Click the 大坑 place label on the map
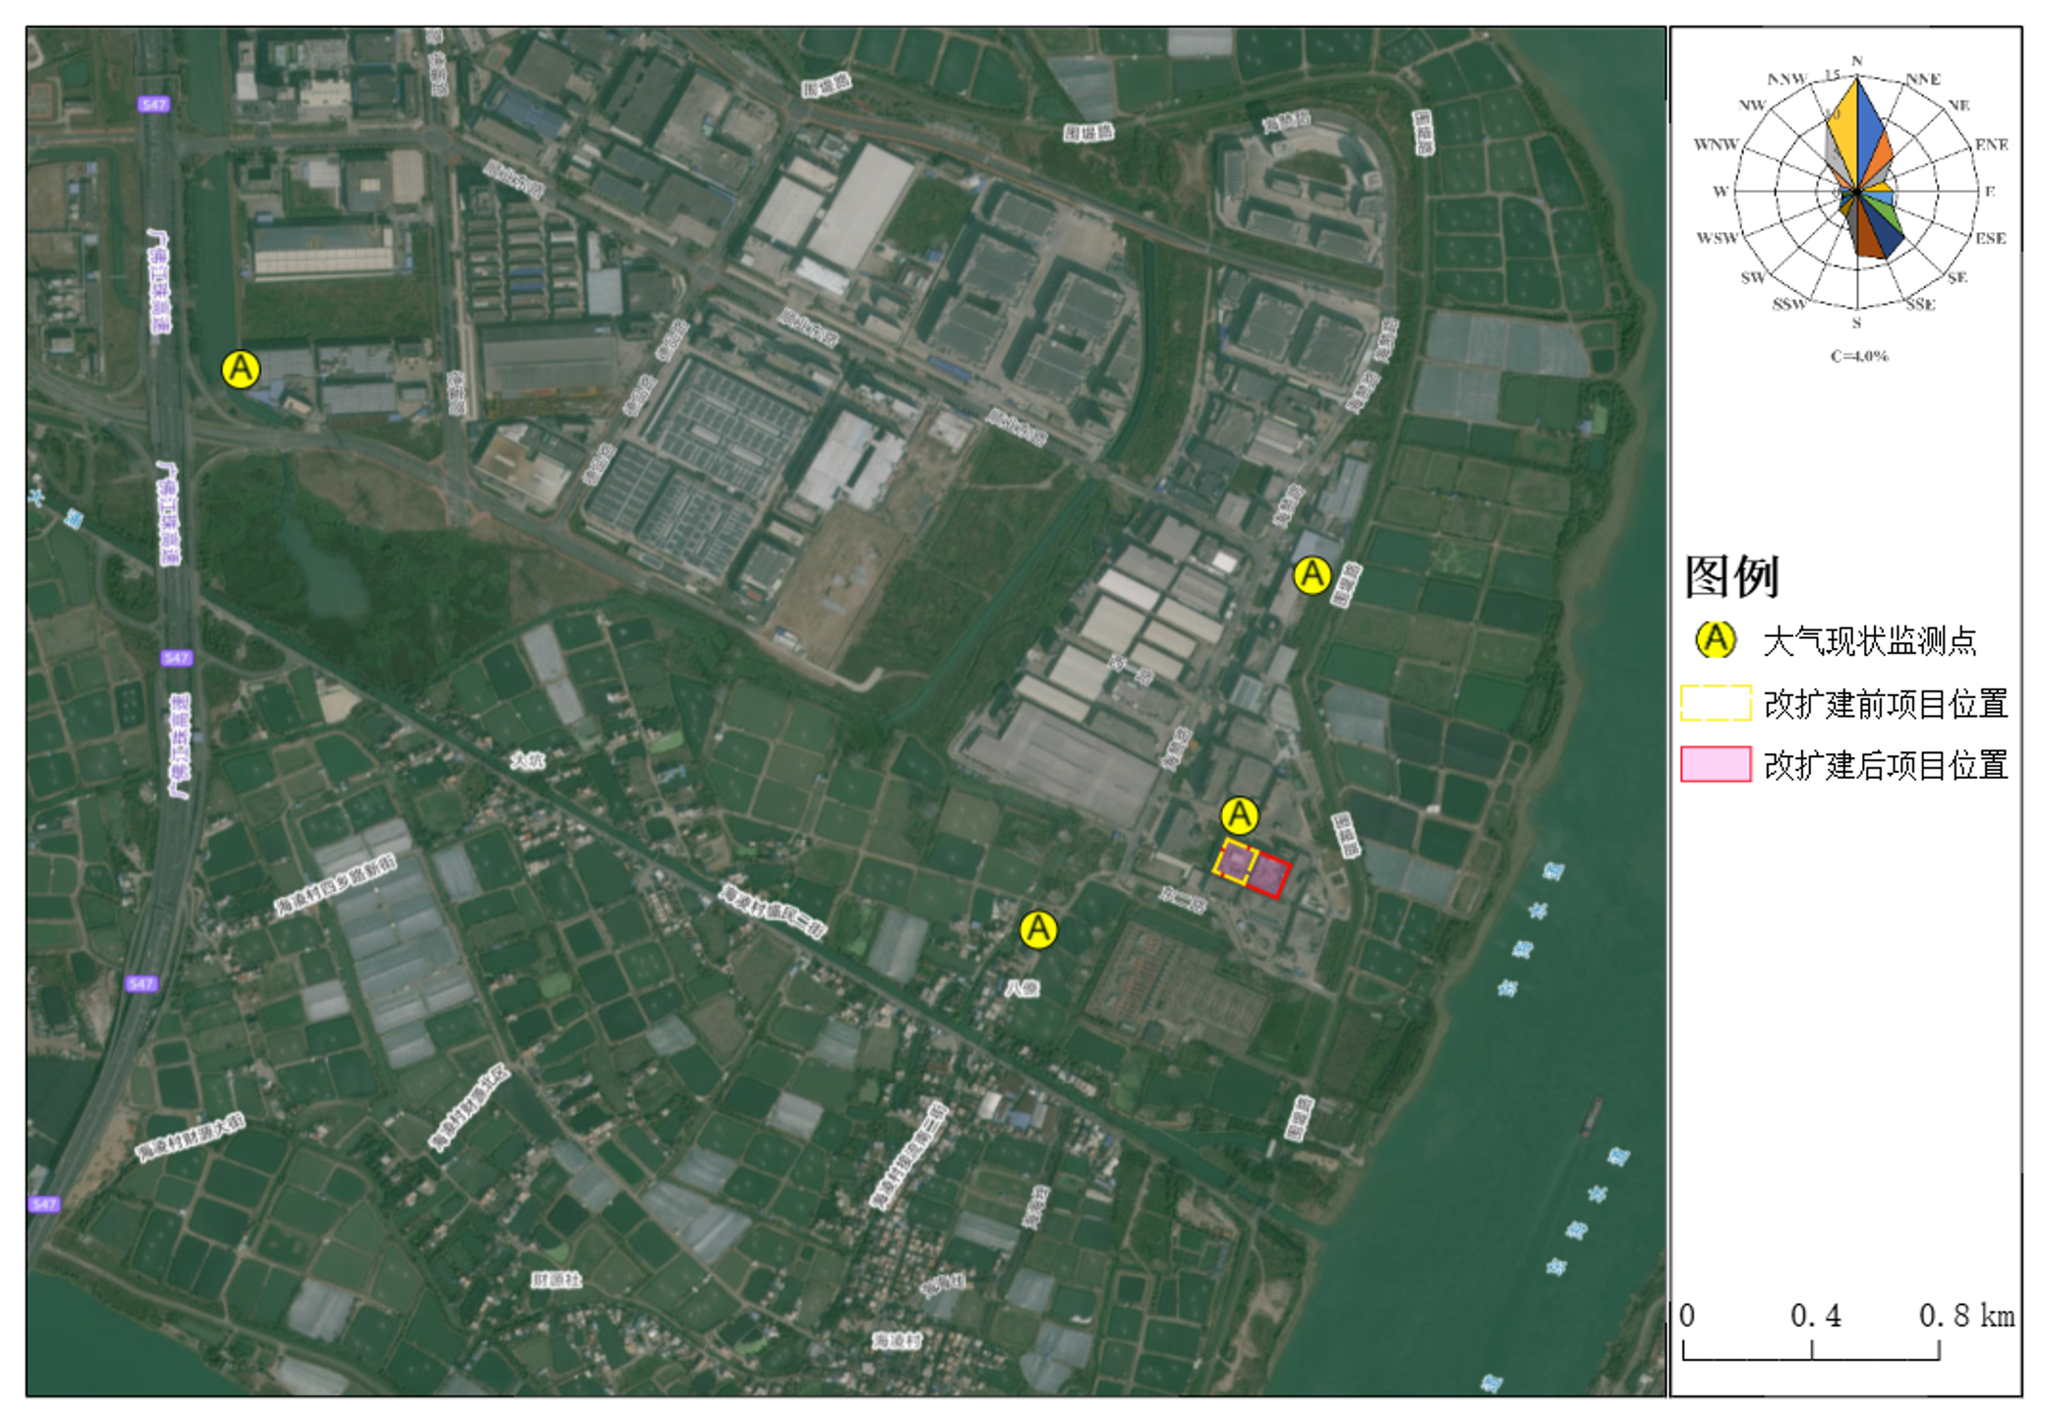The width and height of the screenshot is (2045, 1416). point(527,760)
